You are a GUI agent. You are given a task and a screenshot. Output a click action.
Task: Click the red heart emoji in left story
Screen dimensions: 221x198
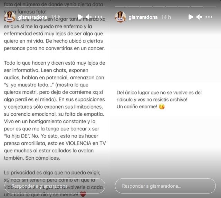[83, 195]
